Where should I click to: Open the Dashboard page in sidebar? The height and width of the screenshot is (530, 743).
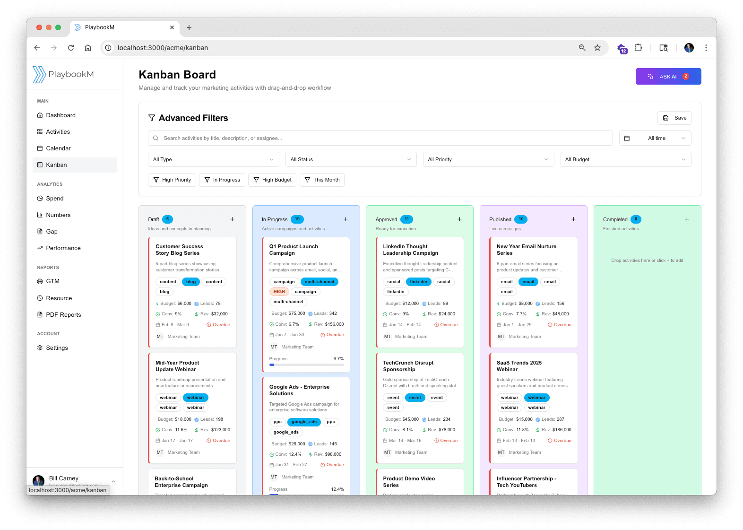pyautogui.click(x=75, y=115)
